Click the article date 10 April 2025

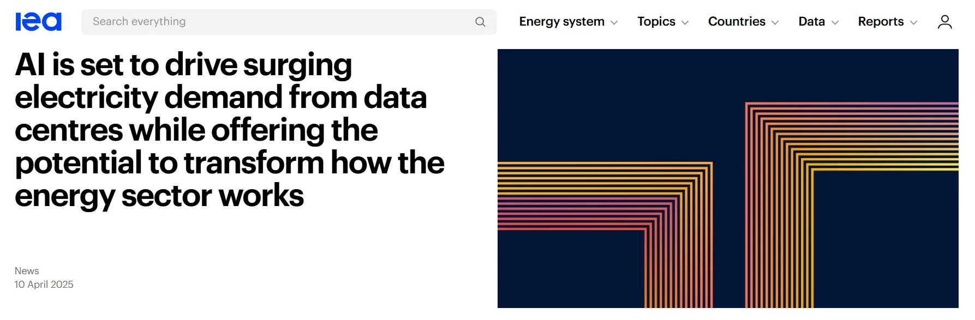pos(44,284)
